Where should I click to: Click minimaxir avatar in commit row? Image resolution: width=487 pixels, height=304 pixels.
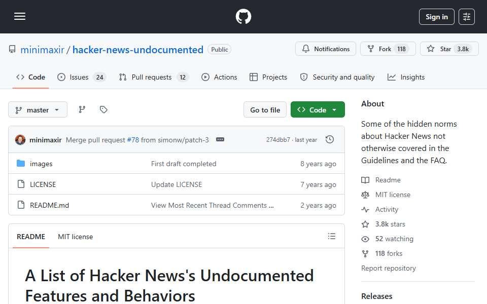click(x=20, y=140)
